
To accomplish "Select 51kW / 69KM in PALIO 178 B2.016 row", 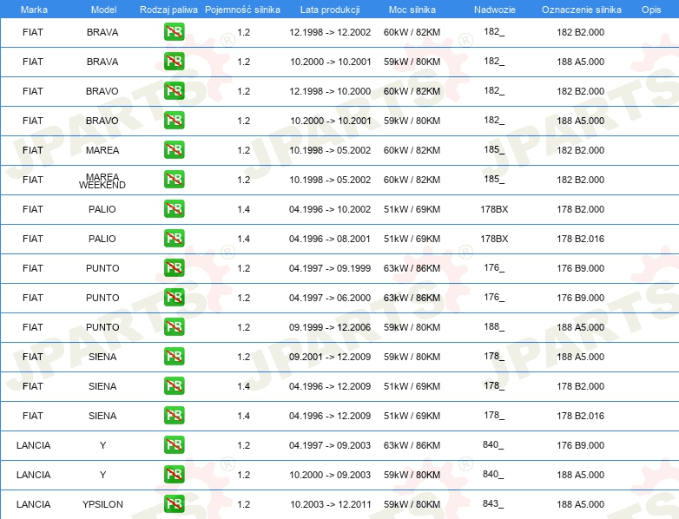I will point(412,239).
